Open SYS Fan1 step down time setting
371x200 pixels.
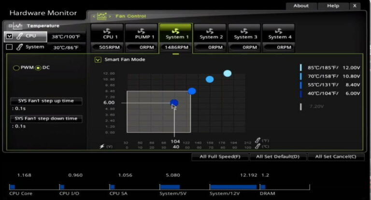tap(46, 119)
